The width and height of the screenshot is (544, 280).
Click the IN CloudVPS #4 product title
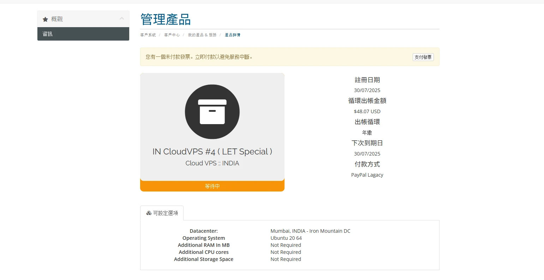coord(212,152)
